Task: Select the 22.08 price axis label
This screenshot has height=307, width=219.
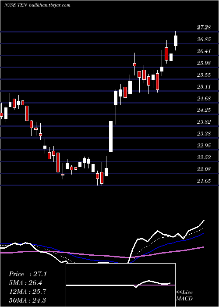Action: click(x=204, y=169)
